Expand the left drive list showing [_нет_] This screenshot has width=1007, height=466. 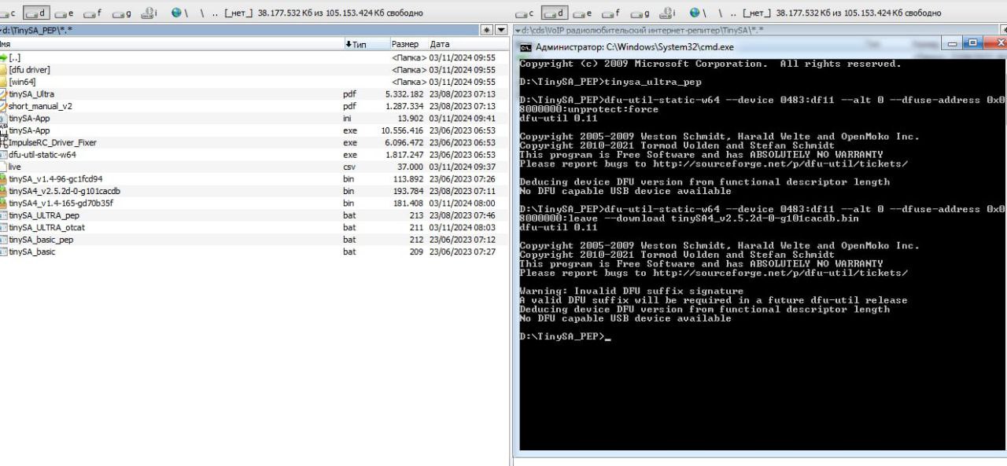click(239, 13)
